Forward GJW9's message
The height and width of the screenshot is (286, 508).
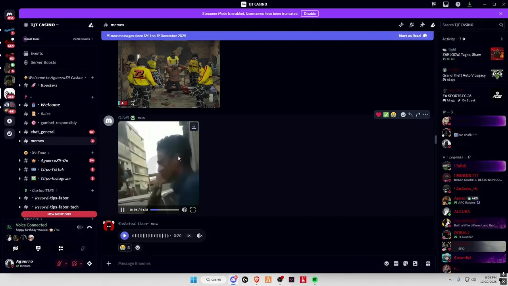(418, 115)
